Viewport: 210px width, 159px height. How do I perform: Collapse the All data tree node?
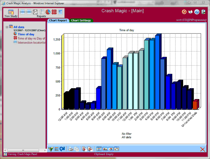click(7, 27)
